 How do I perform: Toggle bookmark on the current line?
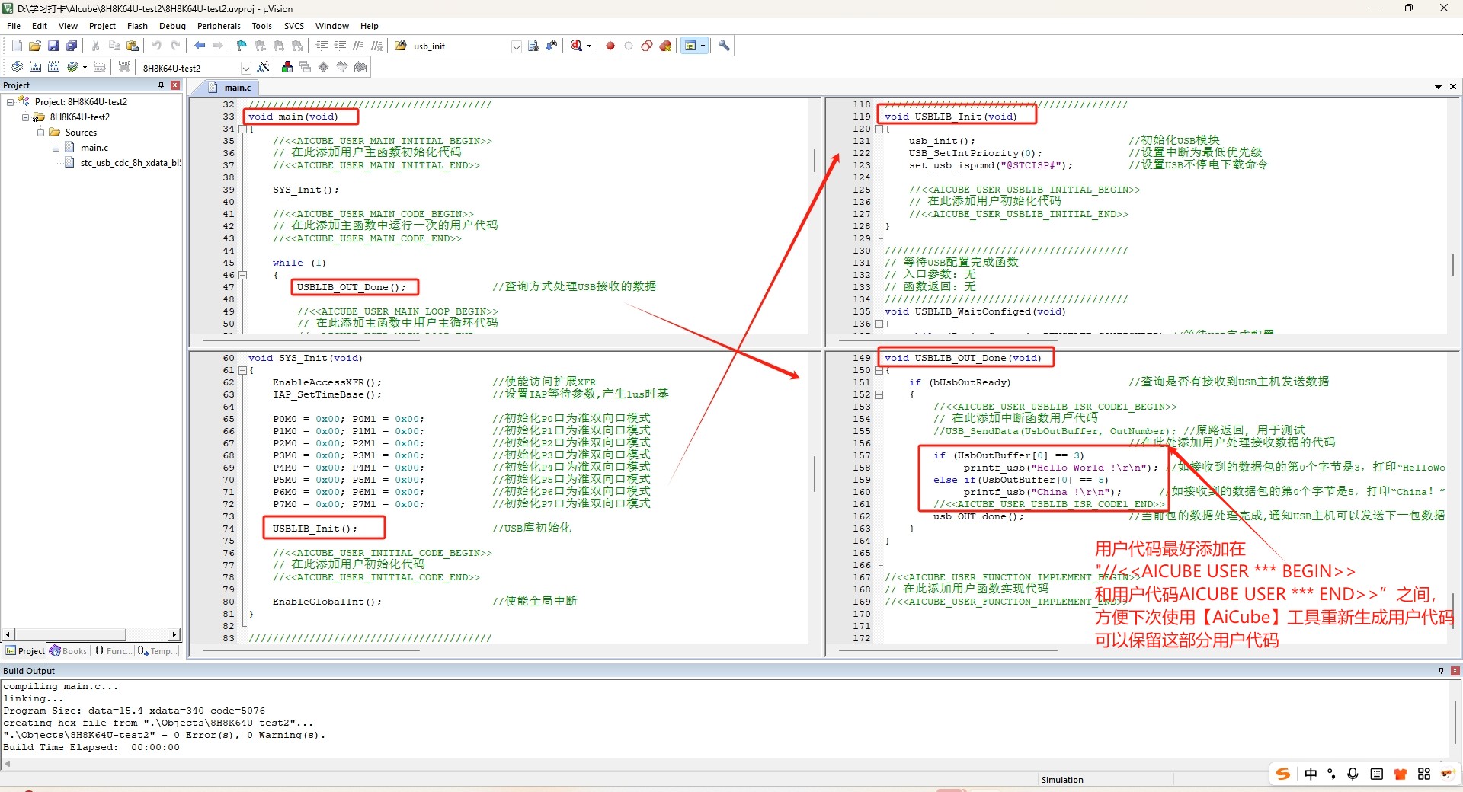pos(242,46)
